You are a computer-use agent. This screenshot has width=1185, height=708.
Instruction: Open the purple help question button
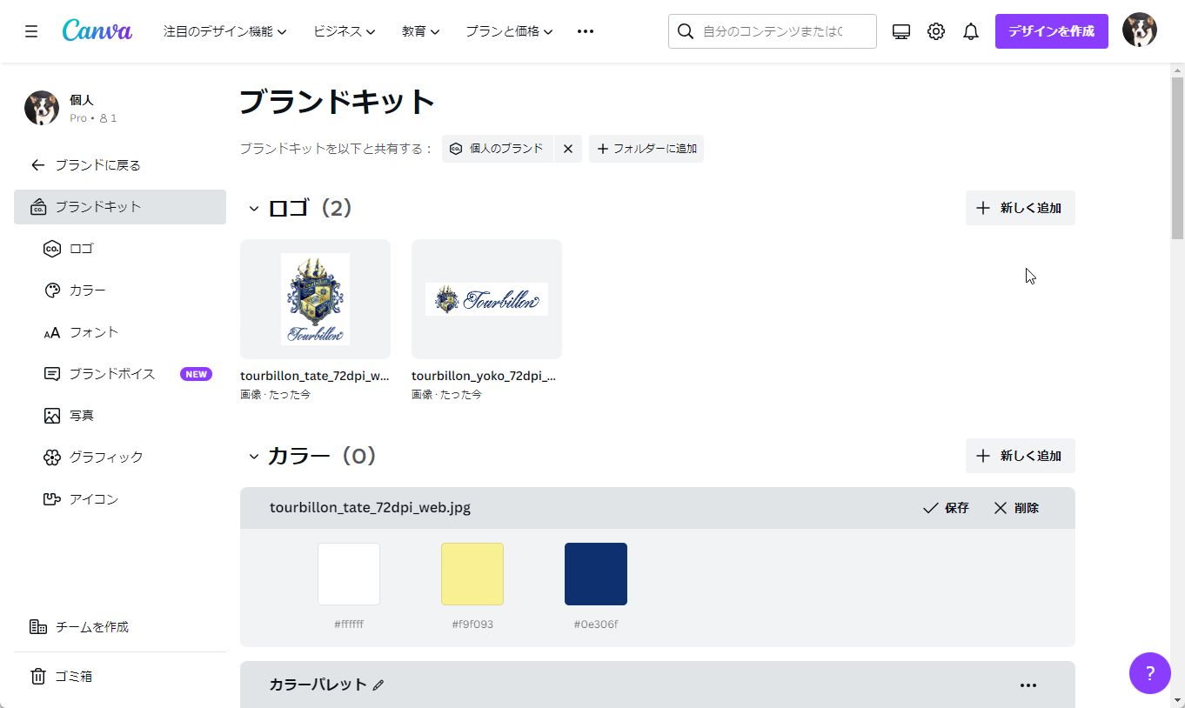click(x=1149, y=673)
